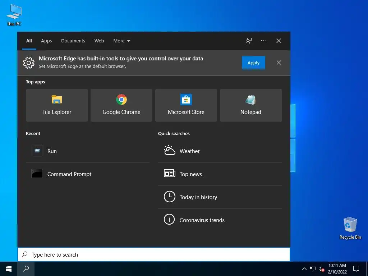368x276 pixels.
Task: Open Microsoft Store tile
Action: (x=186, y=105)
